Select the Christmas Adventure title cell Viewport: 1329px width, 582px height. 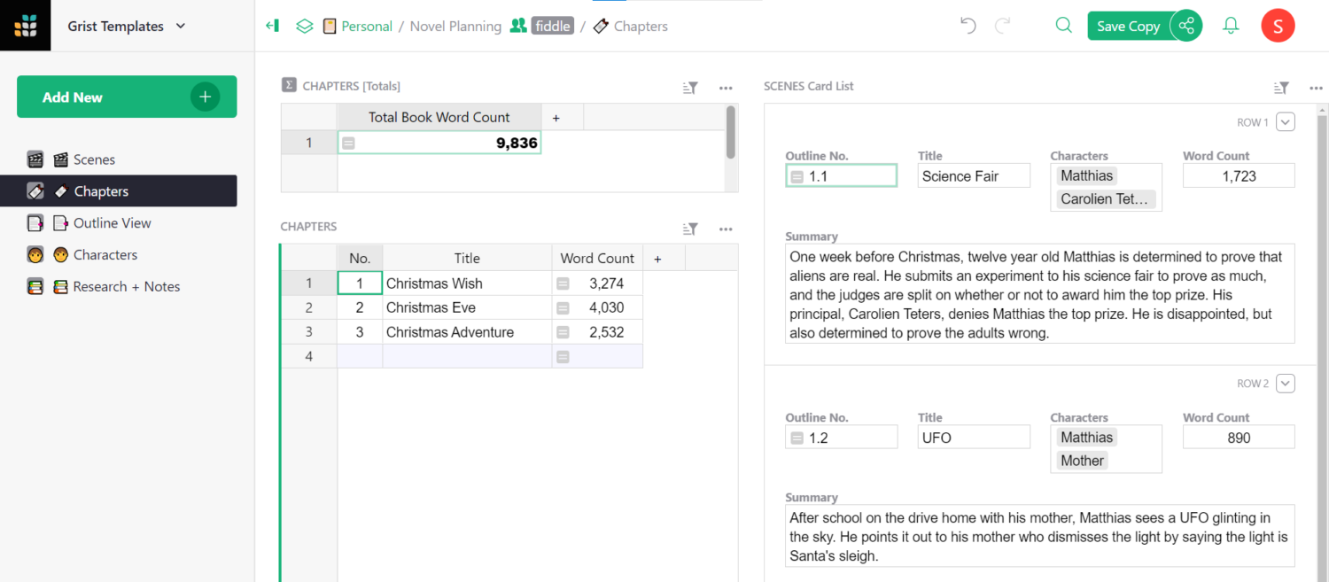[467, 332]
